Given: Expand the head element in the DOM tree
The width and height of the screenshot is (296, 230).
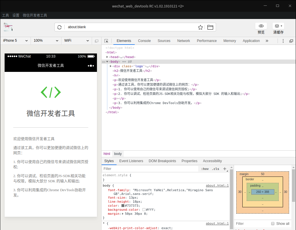Looking at the screenshot, I should pyautogui.click(x=107, y=57).
